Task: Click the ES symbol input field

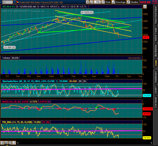Action: 8,2
